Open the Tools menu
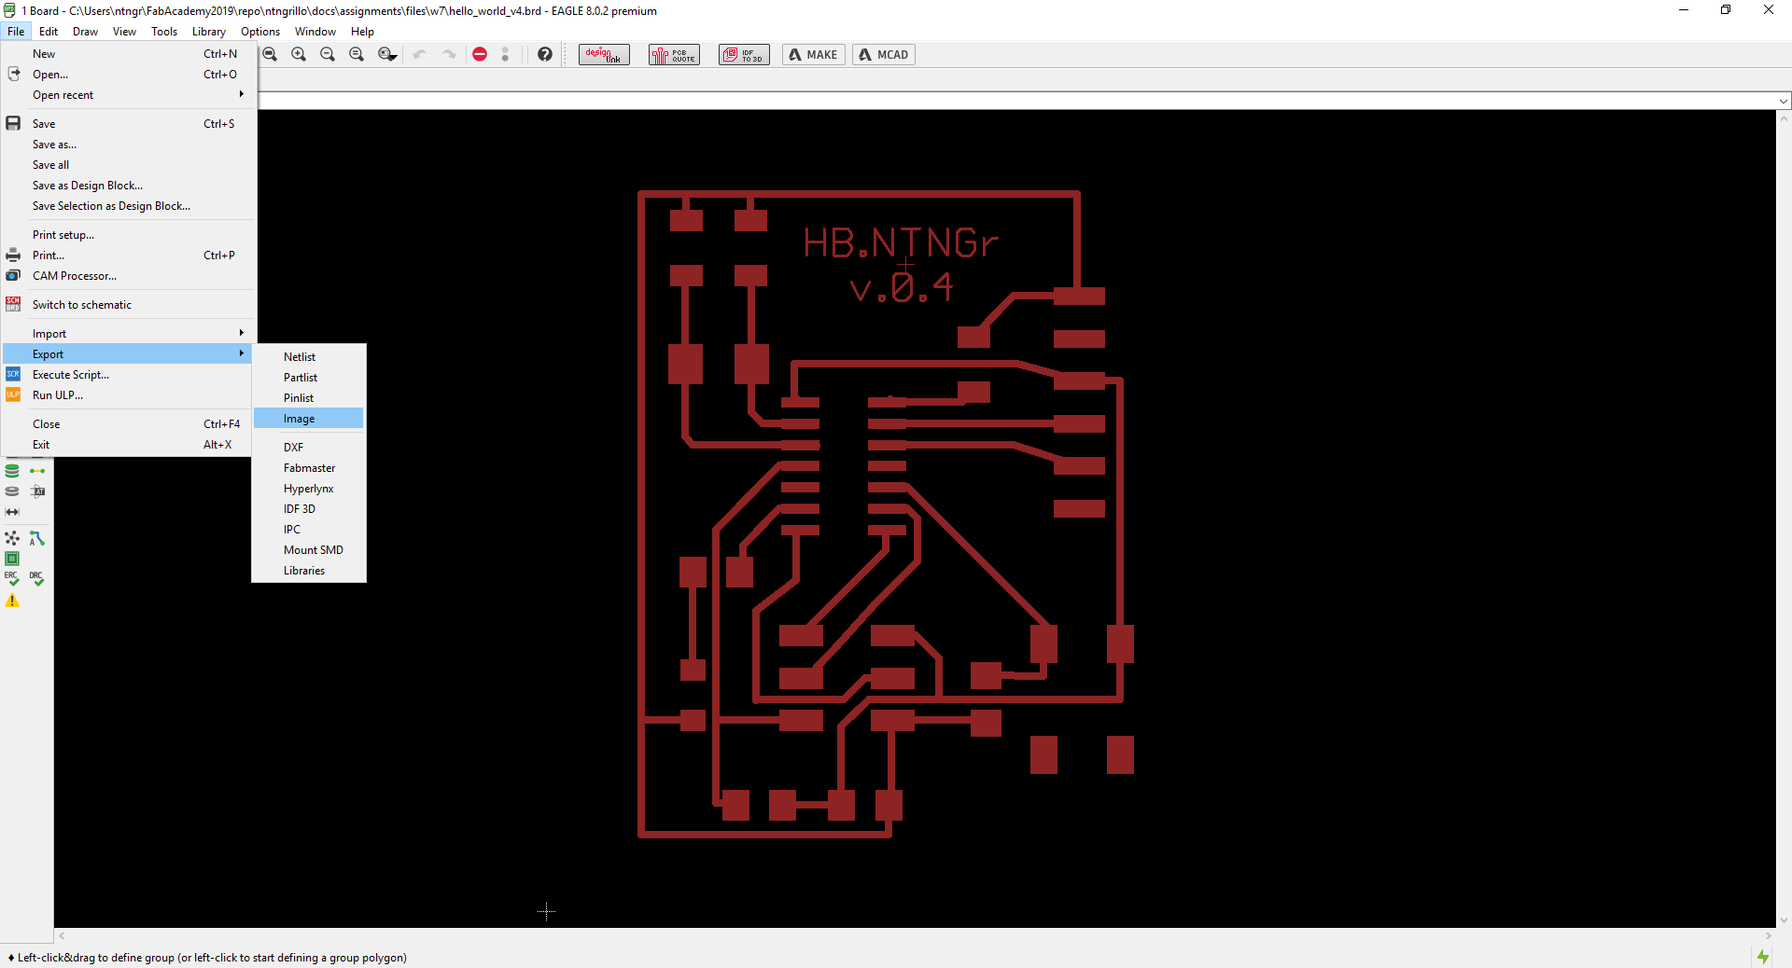The width and height of the screenshot is (1792, 968). [164, 32]
